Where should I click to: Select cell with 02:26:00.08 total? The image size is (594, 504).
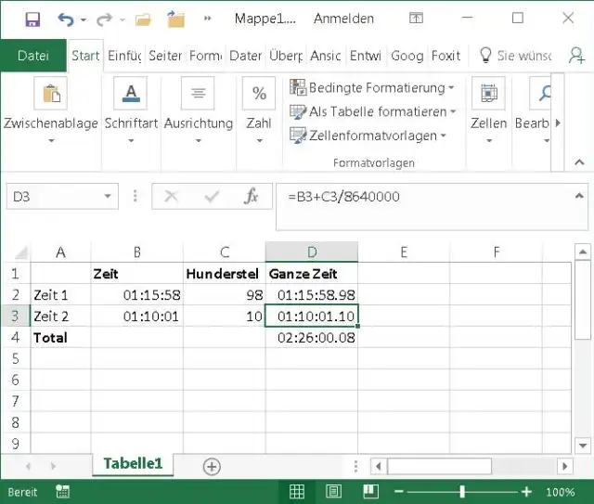click(x=312, y=337)
